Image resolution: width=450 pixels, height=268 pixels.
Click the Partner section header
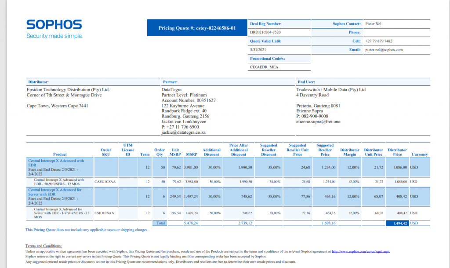pos(170,82)
